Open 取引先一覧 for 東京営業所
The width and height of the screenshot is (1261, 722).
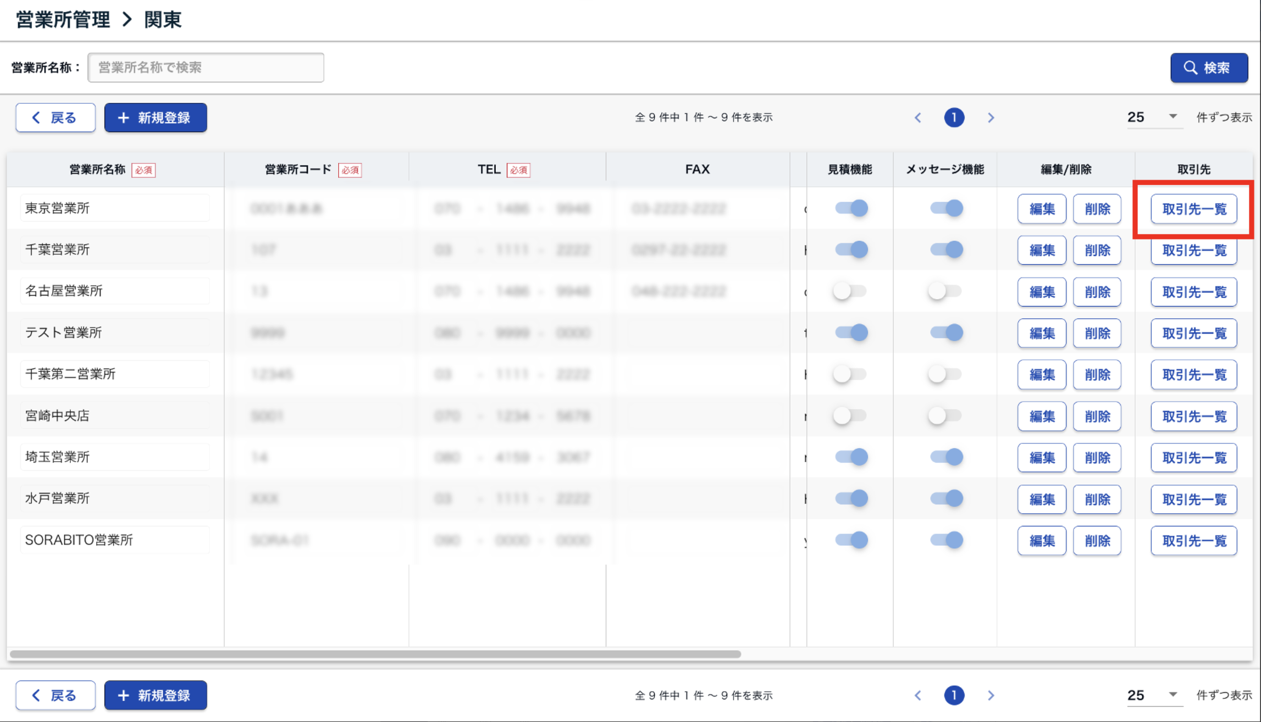click(1193, 209)
